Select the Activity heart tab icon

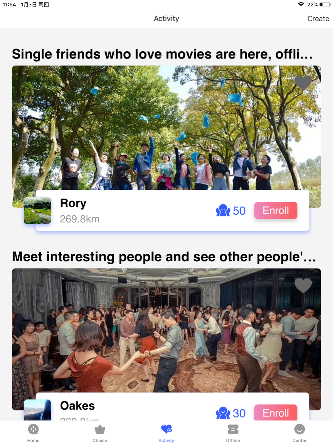166,429
